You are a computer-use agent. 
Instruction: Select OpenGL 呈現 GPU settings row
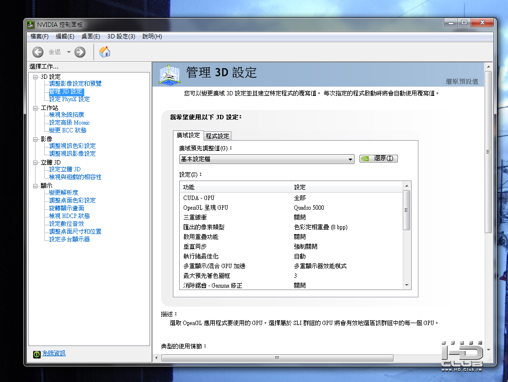[291, 207]
